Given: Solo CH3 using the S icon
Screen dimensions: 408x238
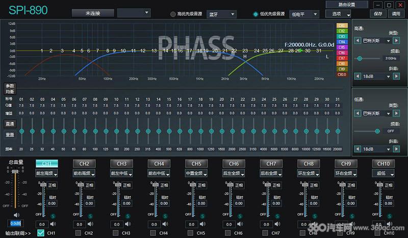Looking at the screenshot, I should [x=128, y=216].
